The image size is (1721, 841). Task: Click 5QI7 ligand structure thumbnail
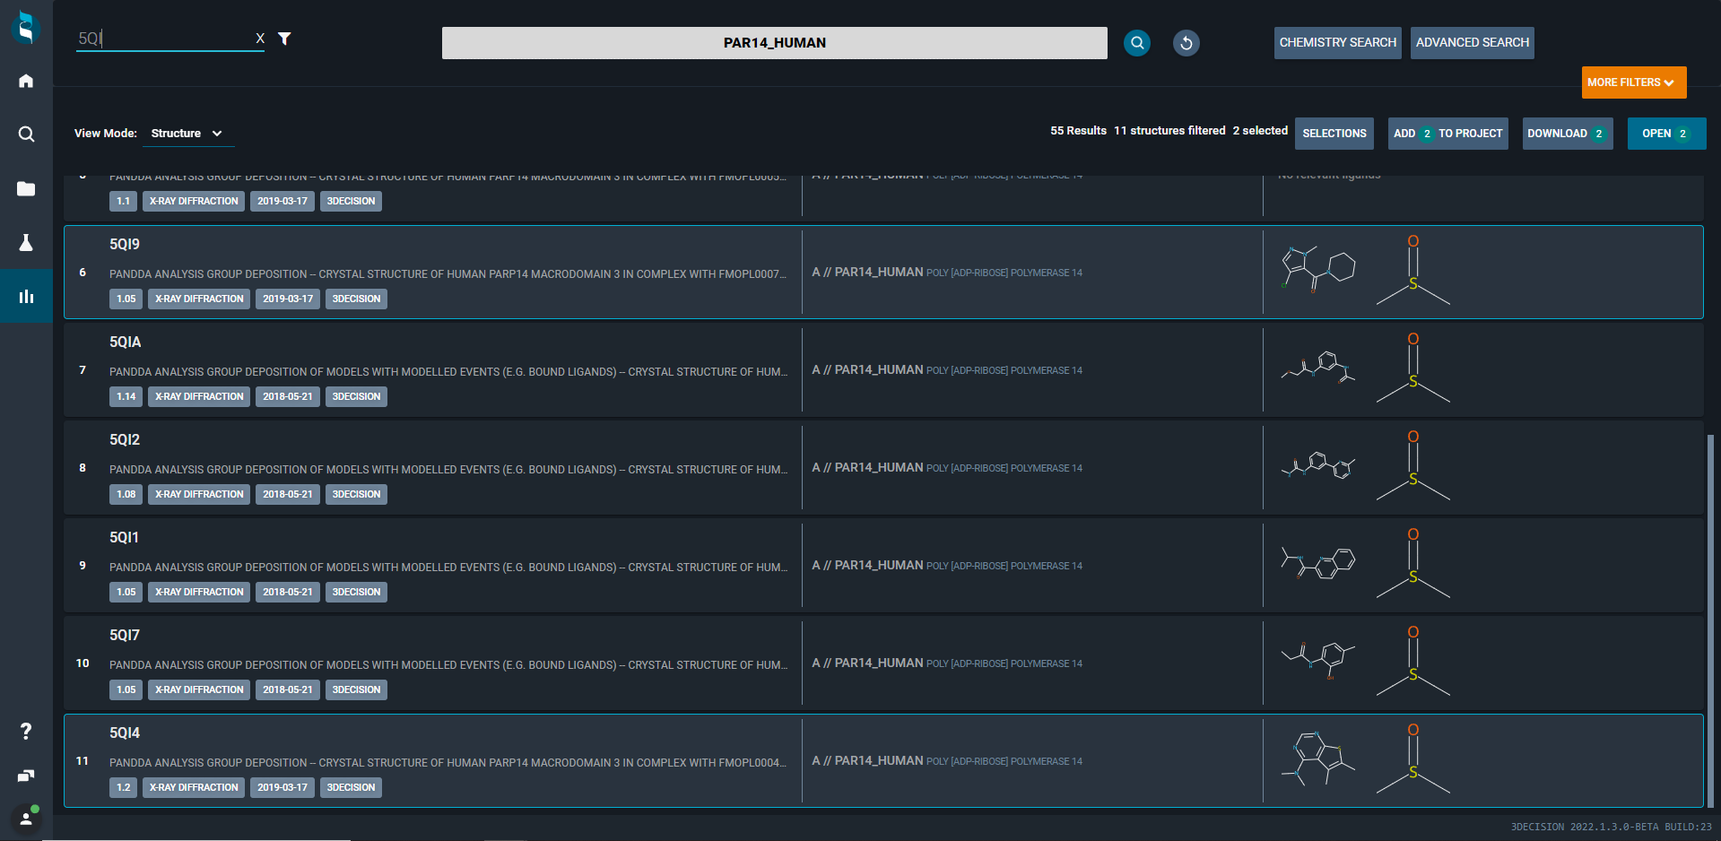pos(1318,661)
